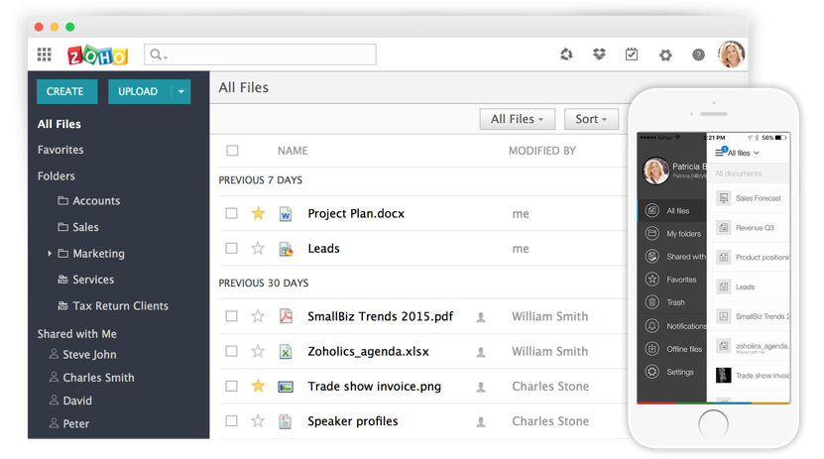
Task: Sort by the NAME column header
Action: tap(293, 151)
